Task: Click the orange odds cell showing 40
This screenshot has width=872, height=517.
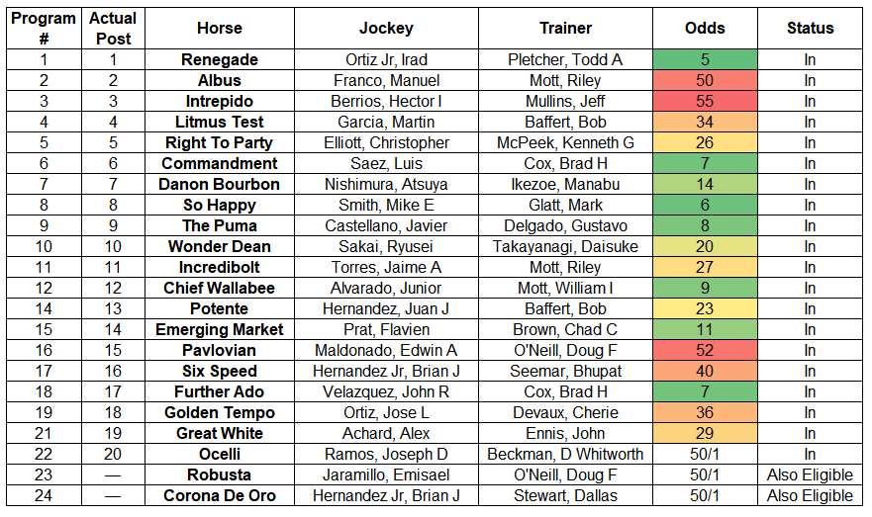Action: coord(705,371)
